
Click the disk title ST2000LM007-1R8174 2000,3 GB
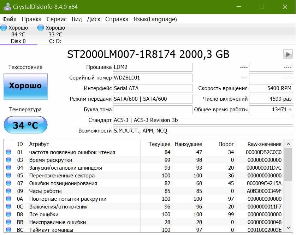click(148, 54)
